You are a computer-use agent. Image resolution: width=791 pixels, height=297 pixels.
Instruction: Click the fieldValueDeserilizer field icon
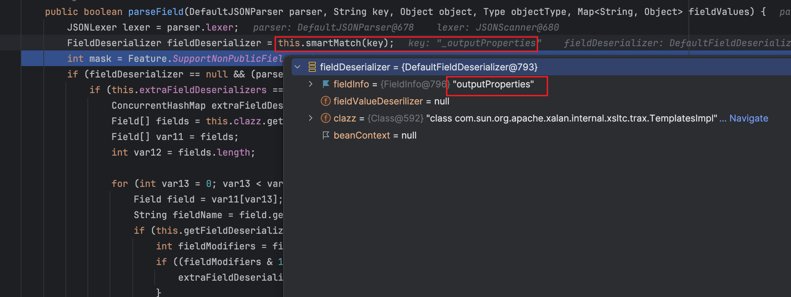point(325,101)
